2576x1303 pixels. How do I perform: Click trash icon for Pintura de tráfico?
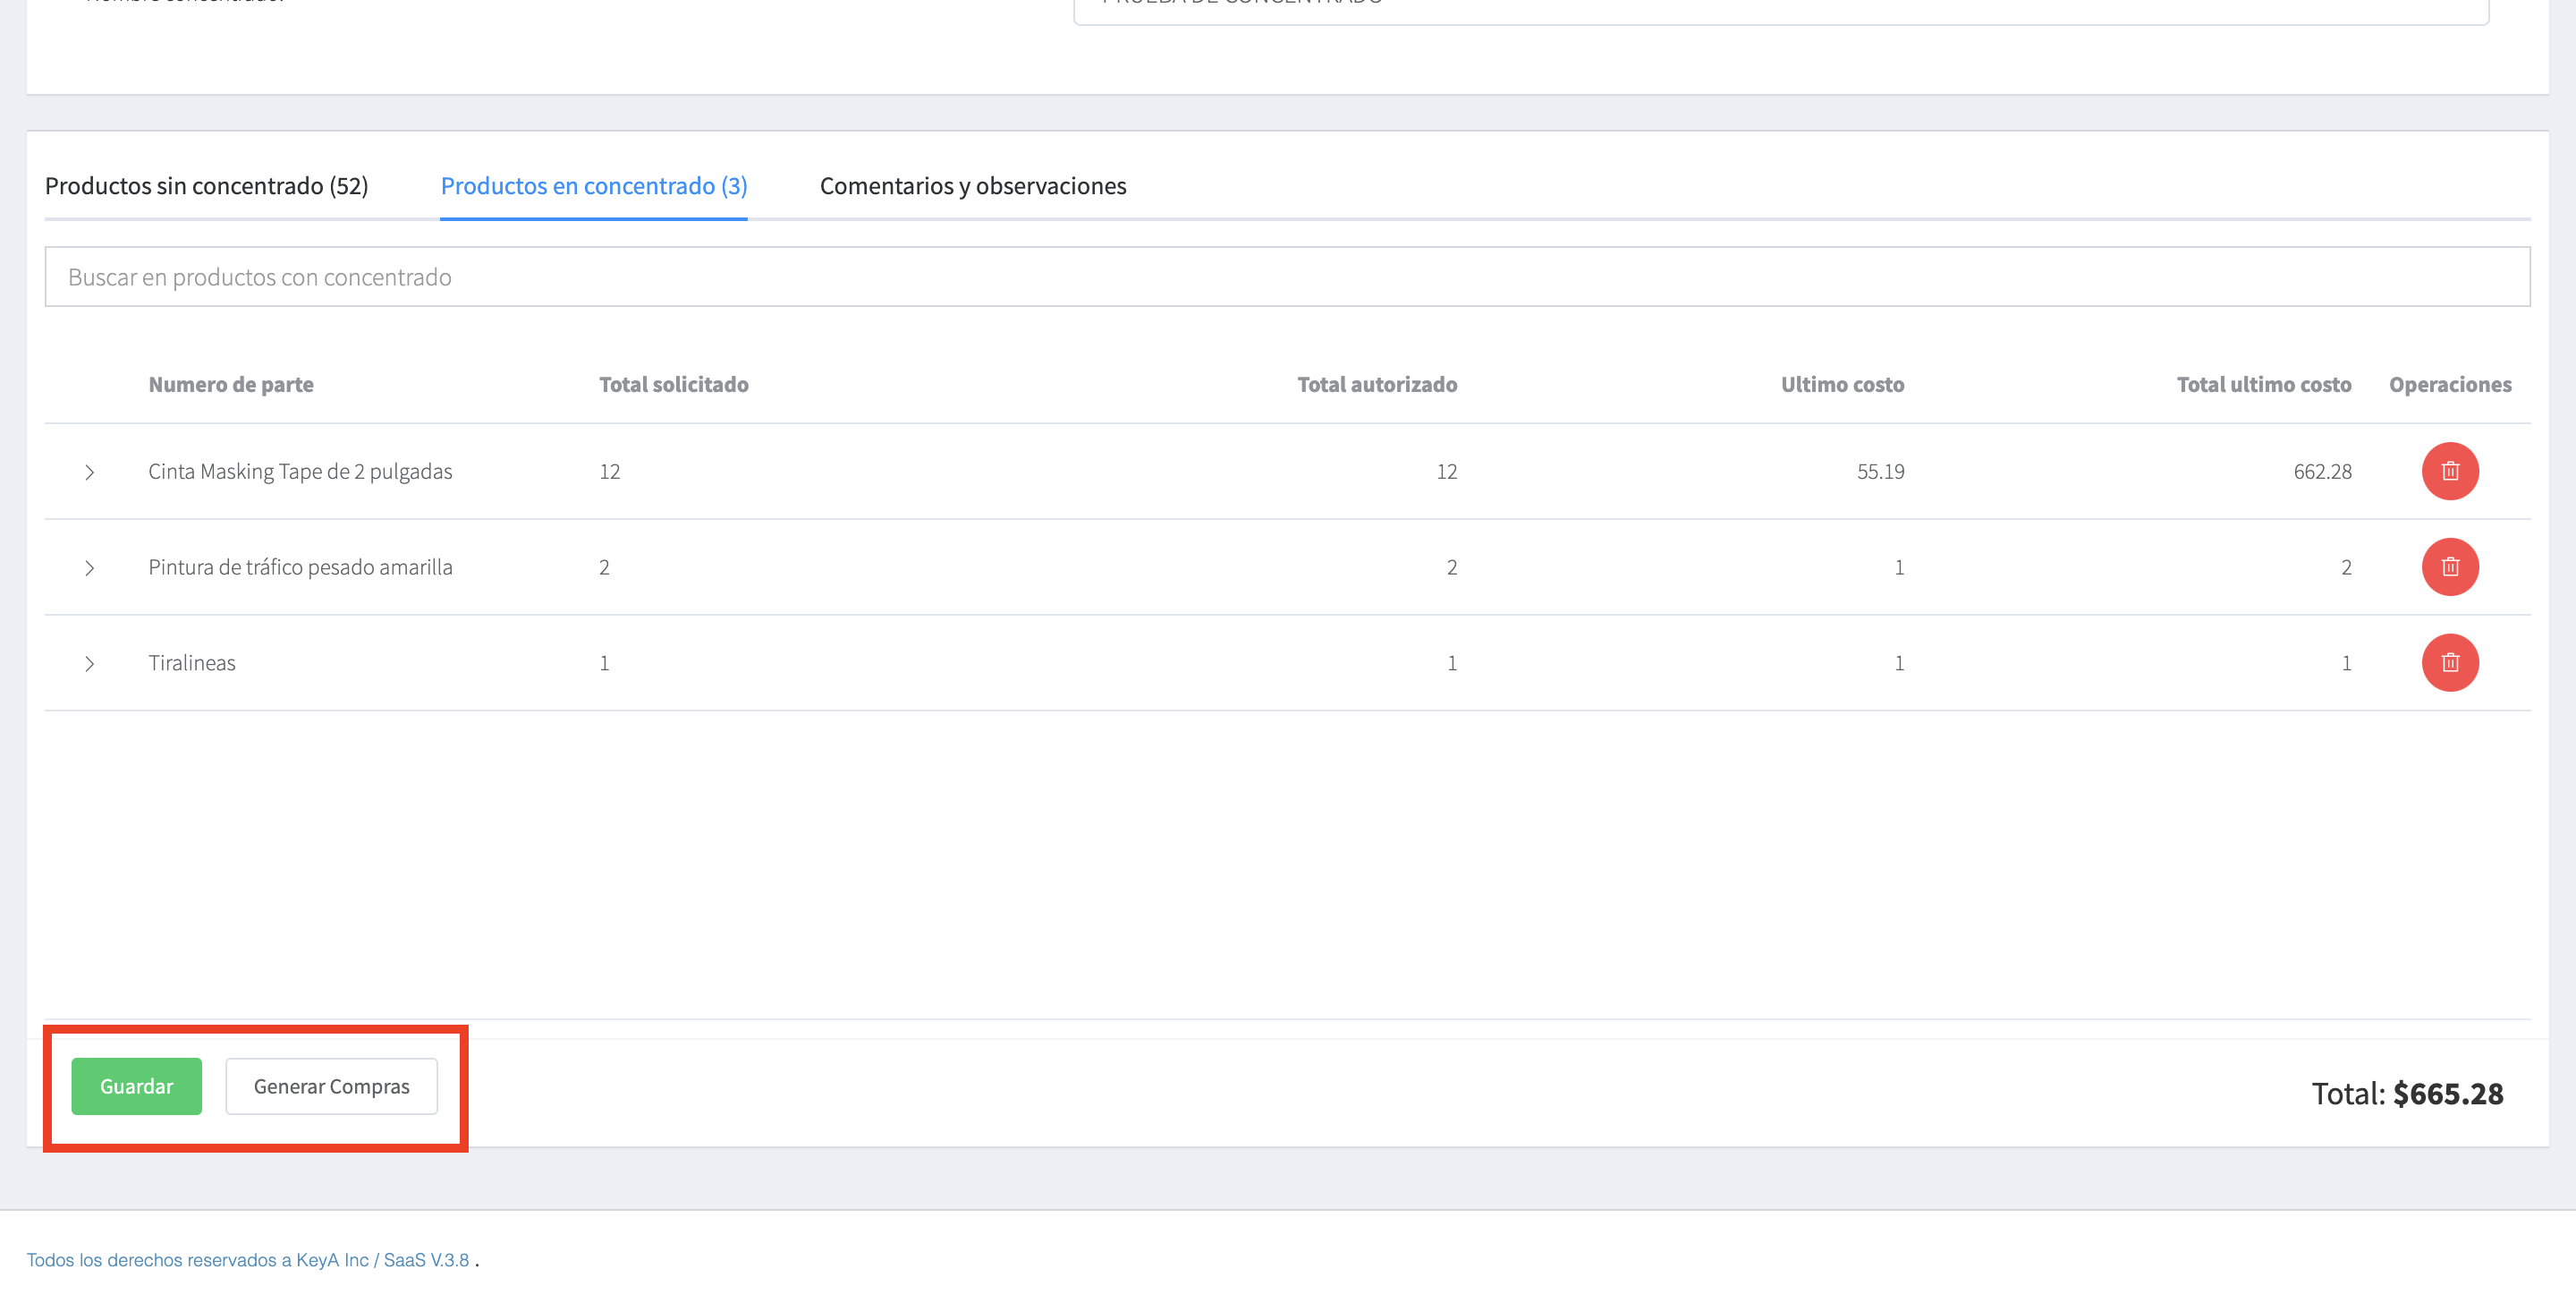point(2449,567)
